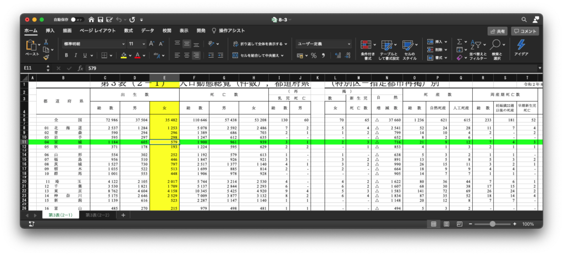Decrease indent in the alignment group

211,56
